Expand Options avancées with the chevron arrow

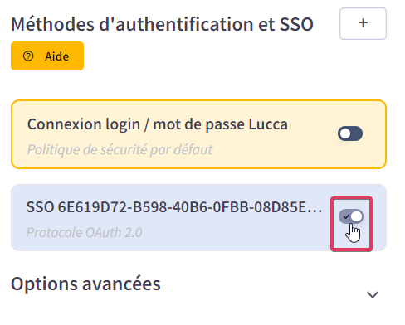pos(373,295)
